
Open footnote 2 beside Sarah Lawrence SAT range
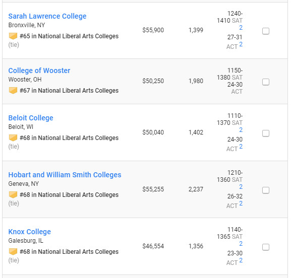(x=241, y=28)
